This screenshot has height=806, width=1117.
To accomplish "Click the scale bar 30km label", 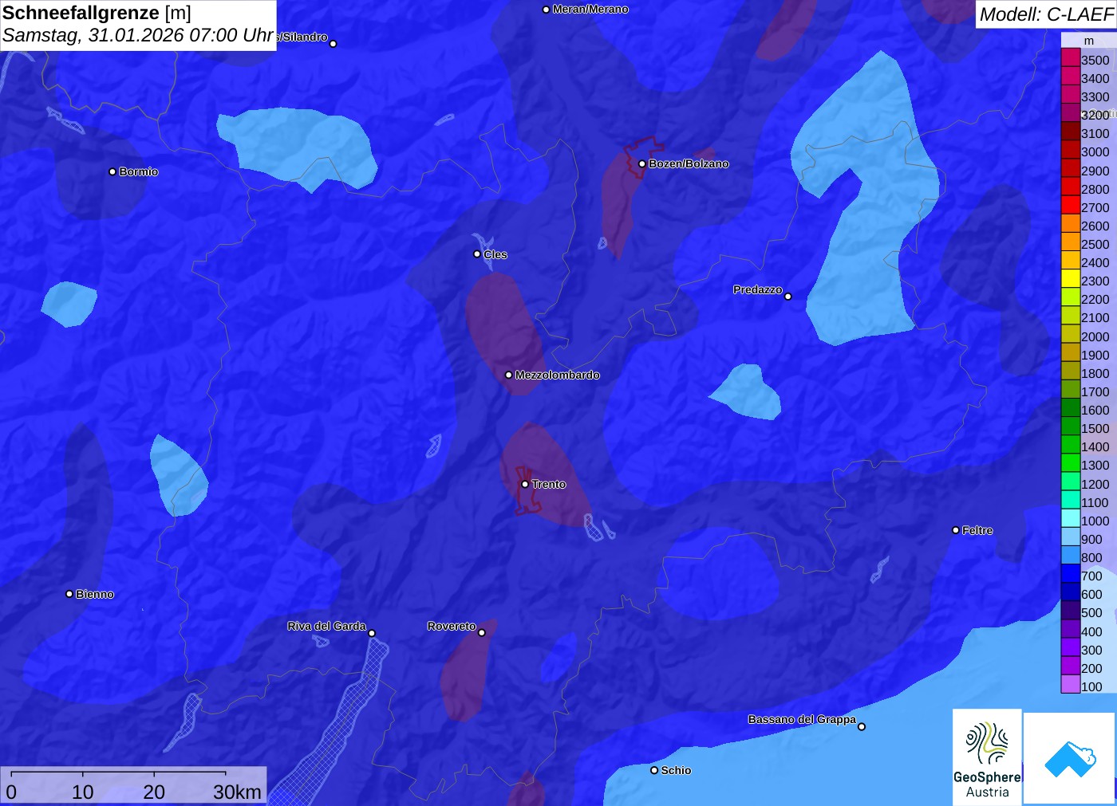I will point(237,792).
